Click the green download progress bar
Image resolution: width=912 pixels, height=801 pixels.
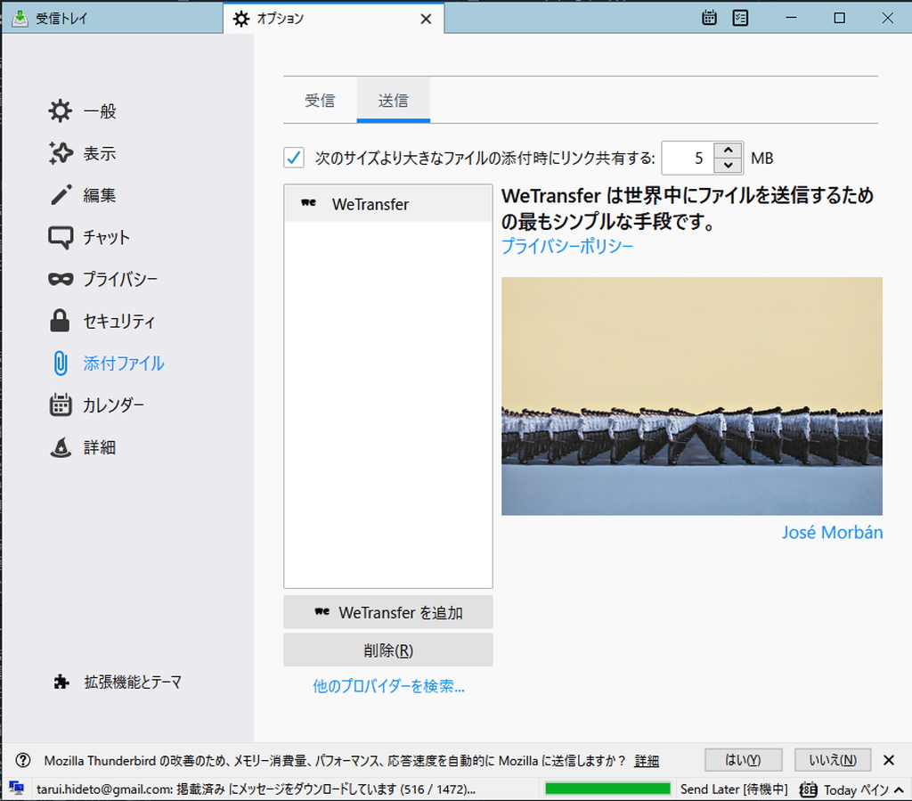(x=607, y=788)
